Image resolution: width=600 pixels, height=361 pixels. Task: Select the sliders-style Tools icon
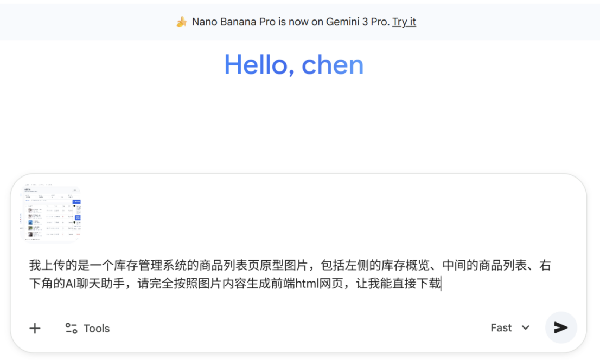(x=71, y=327)
